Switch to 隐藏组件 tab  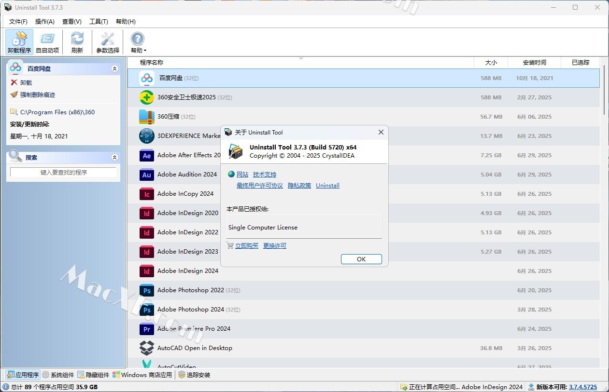click(94, 375)
